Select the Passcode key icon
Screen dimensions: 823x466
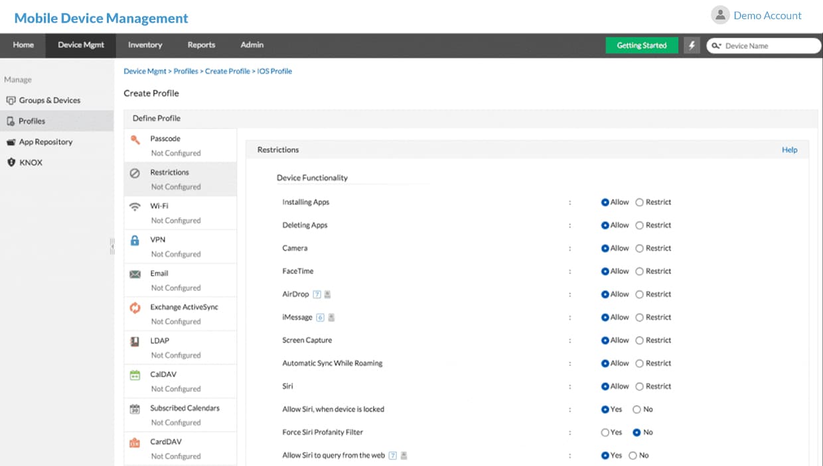(135, 140)
